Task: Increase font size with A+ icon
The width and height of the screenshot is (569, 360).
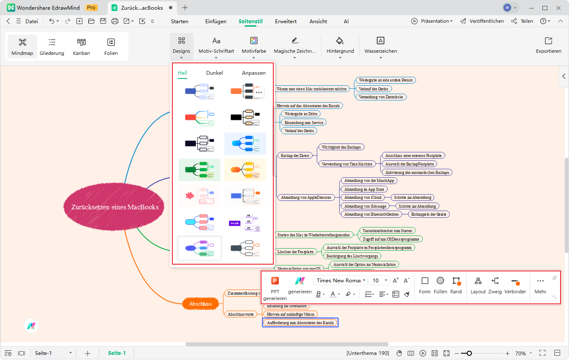Action: pos(395,281)
